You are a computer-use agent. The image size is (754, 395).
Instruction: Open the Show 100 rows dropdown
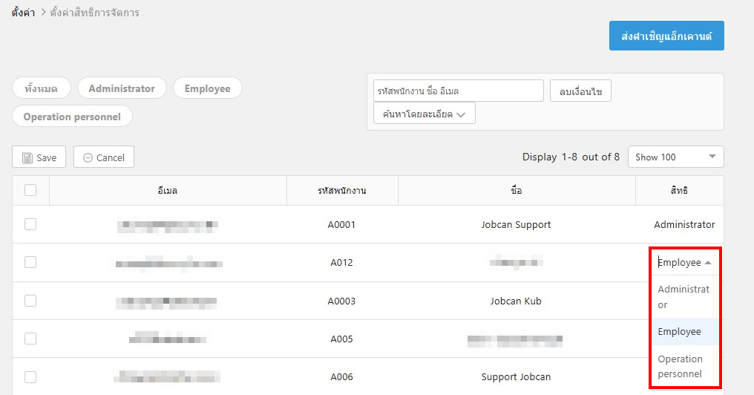[x=675, y=157]
